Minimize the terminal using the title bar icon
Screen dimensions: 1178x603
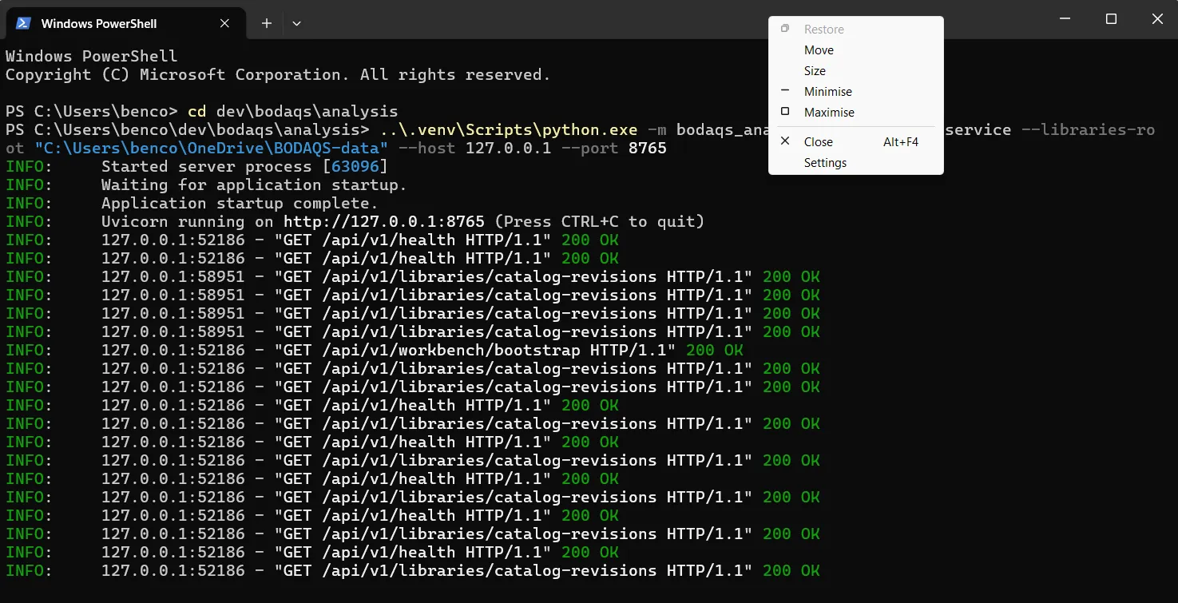[1065, 19]
